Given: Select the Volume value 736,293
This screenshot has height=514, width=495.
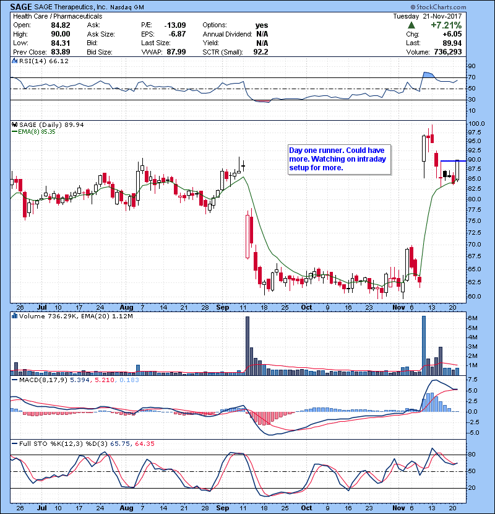Looking at the screenshot, I should pyautogui.click(x=448, y=52).
